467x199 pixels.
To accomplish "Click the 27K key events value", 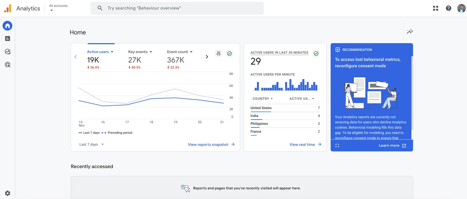I will [135, 60].
